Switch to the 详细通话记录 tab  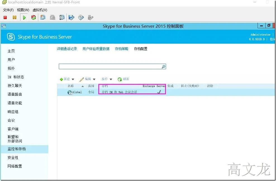pos(67,49)
